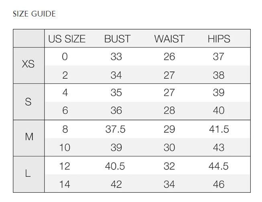Select the XS size label
This screenshot has height=202, width=262.
tap(28, 64)
